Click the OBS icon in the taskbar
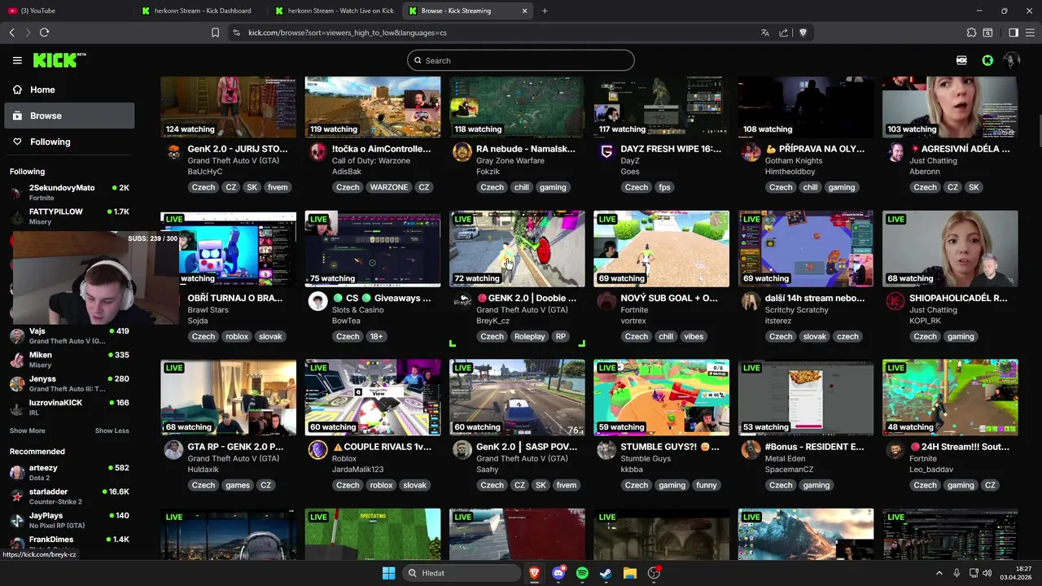The image size is (1042, 586). pyautogui.click(x=654, y=573)
